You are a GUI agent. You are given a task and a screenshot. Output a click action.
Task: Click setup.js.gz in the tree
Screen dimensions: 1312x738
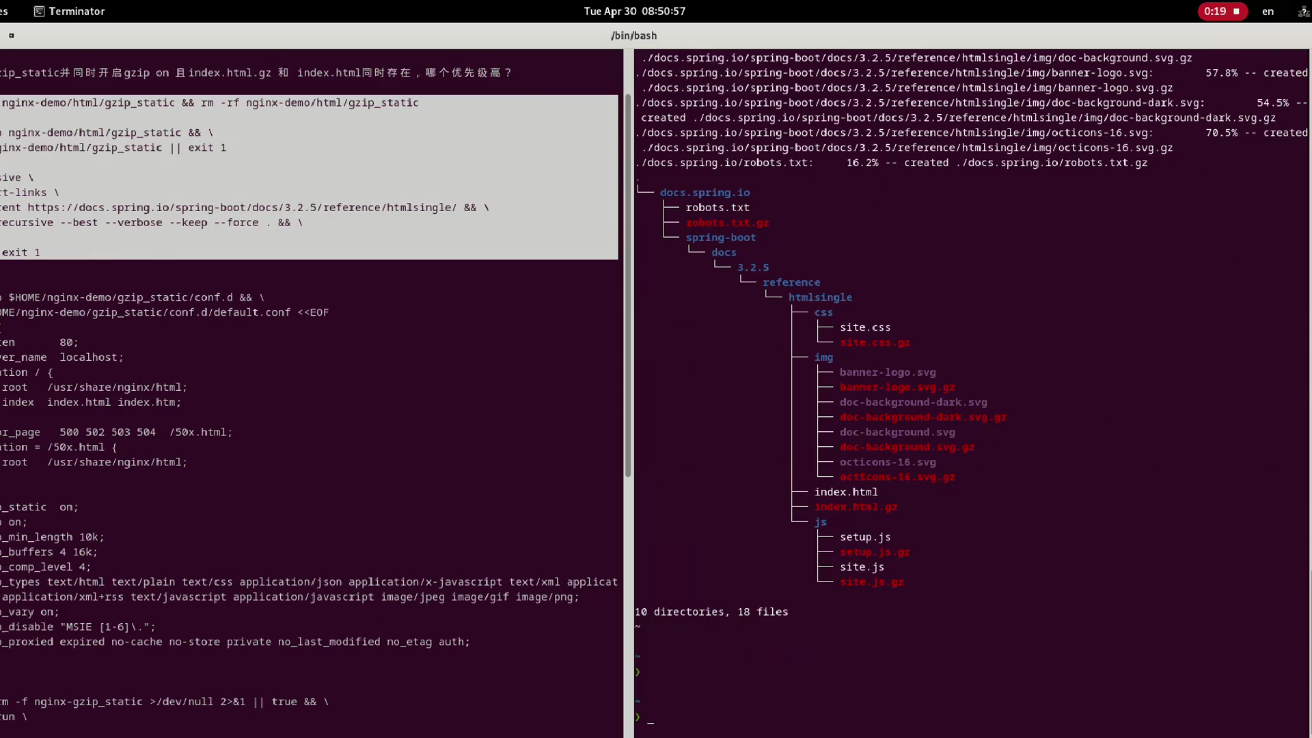point(875,552)
